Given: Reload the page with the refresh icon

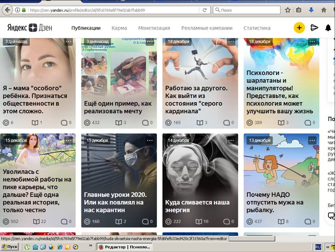Looking at the screenshot, I should (x=204, y=10).
